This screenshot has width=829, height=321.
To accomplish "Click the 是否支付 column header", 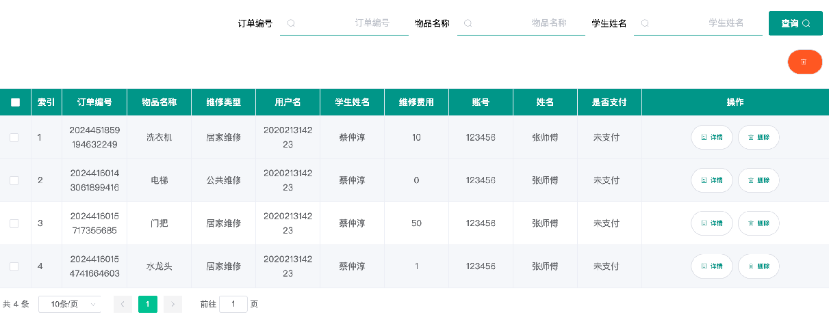I will pos(609,102).
